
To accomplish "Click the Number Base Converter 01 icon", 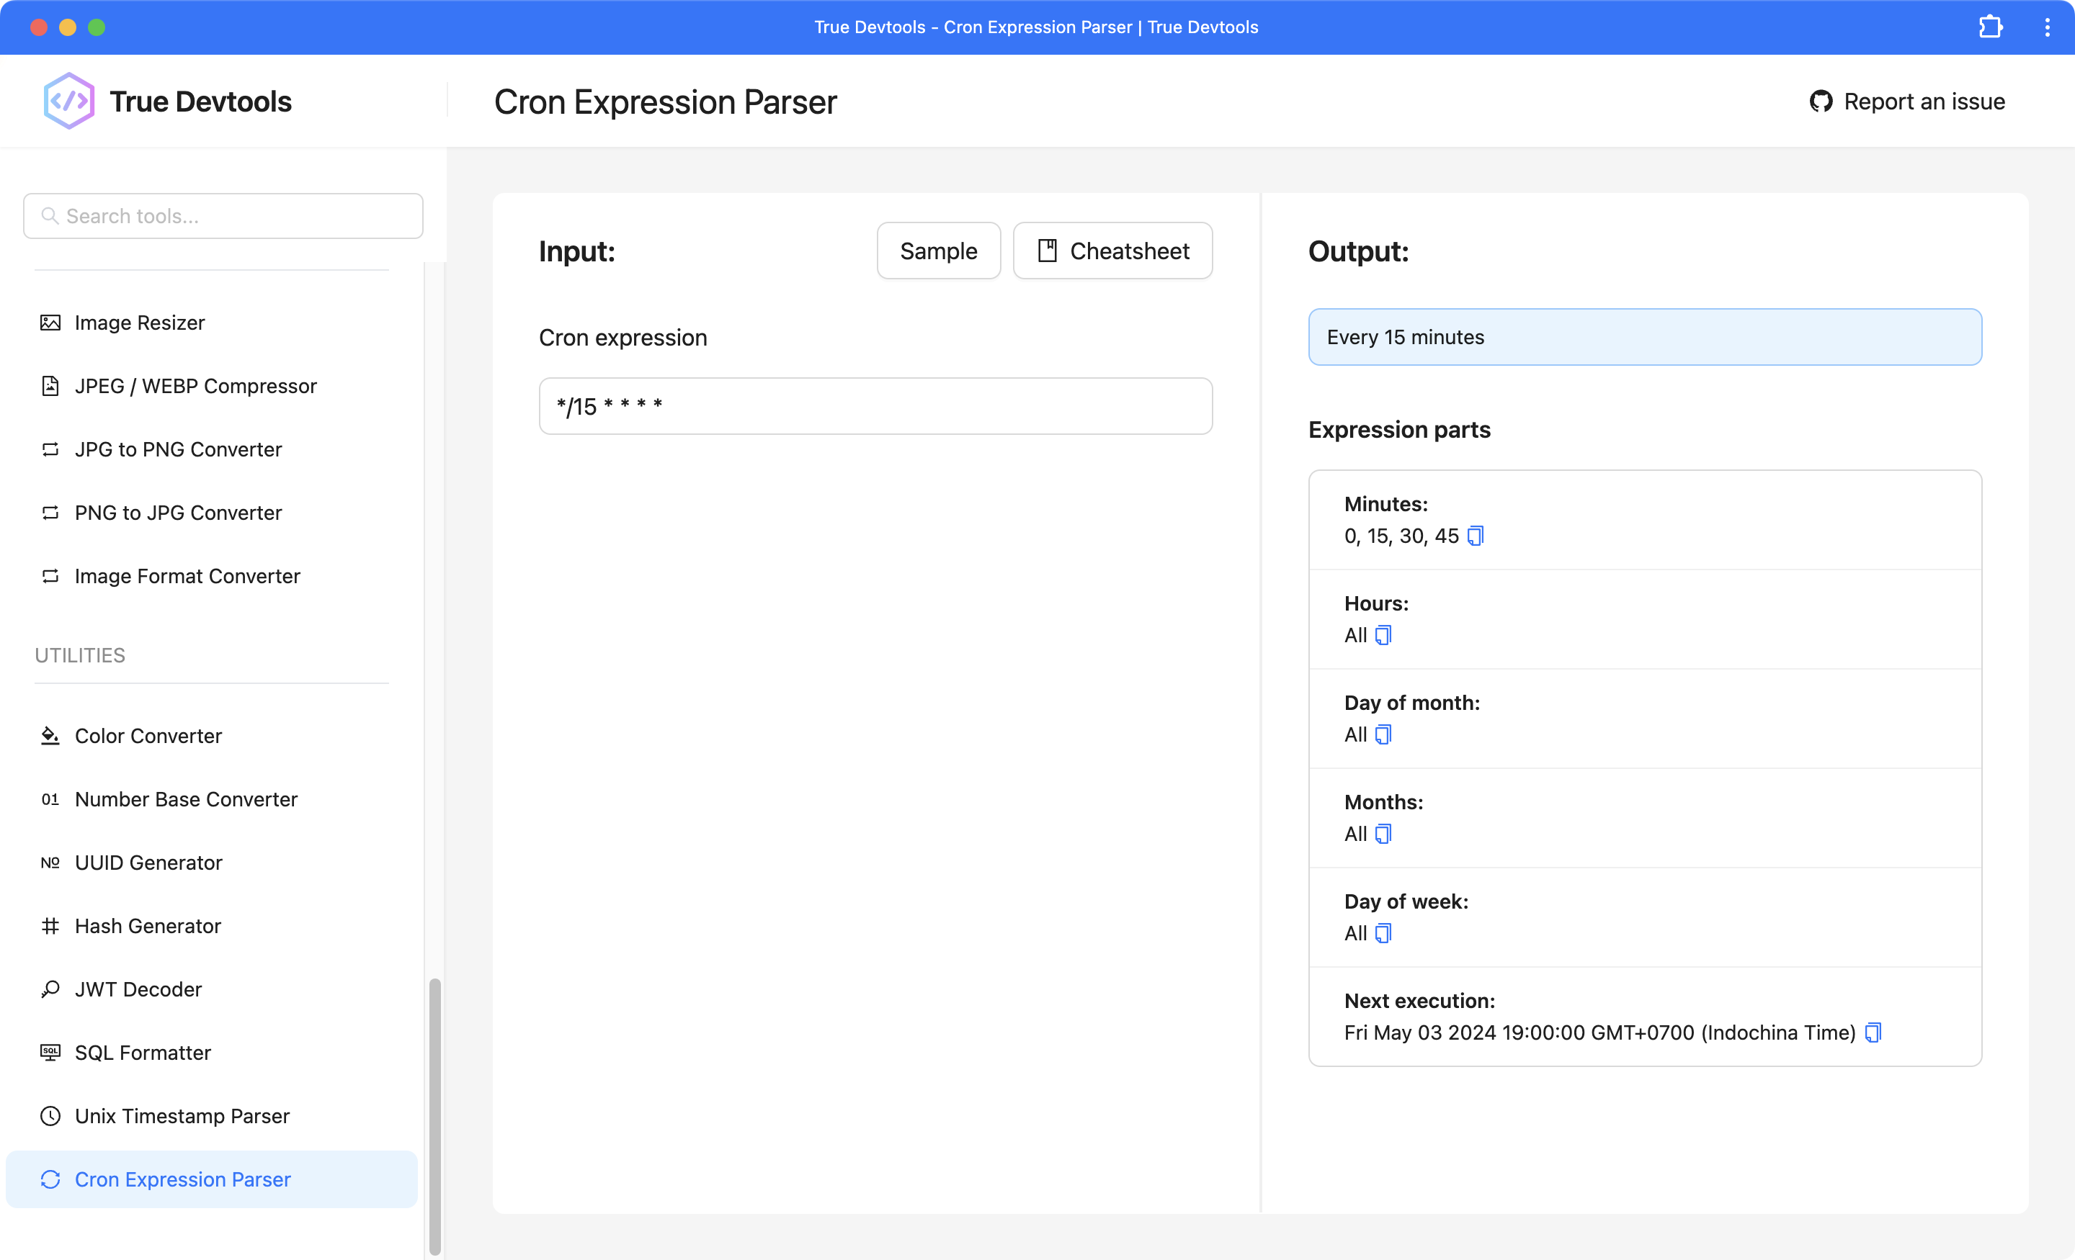I will [50, 798].
